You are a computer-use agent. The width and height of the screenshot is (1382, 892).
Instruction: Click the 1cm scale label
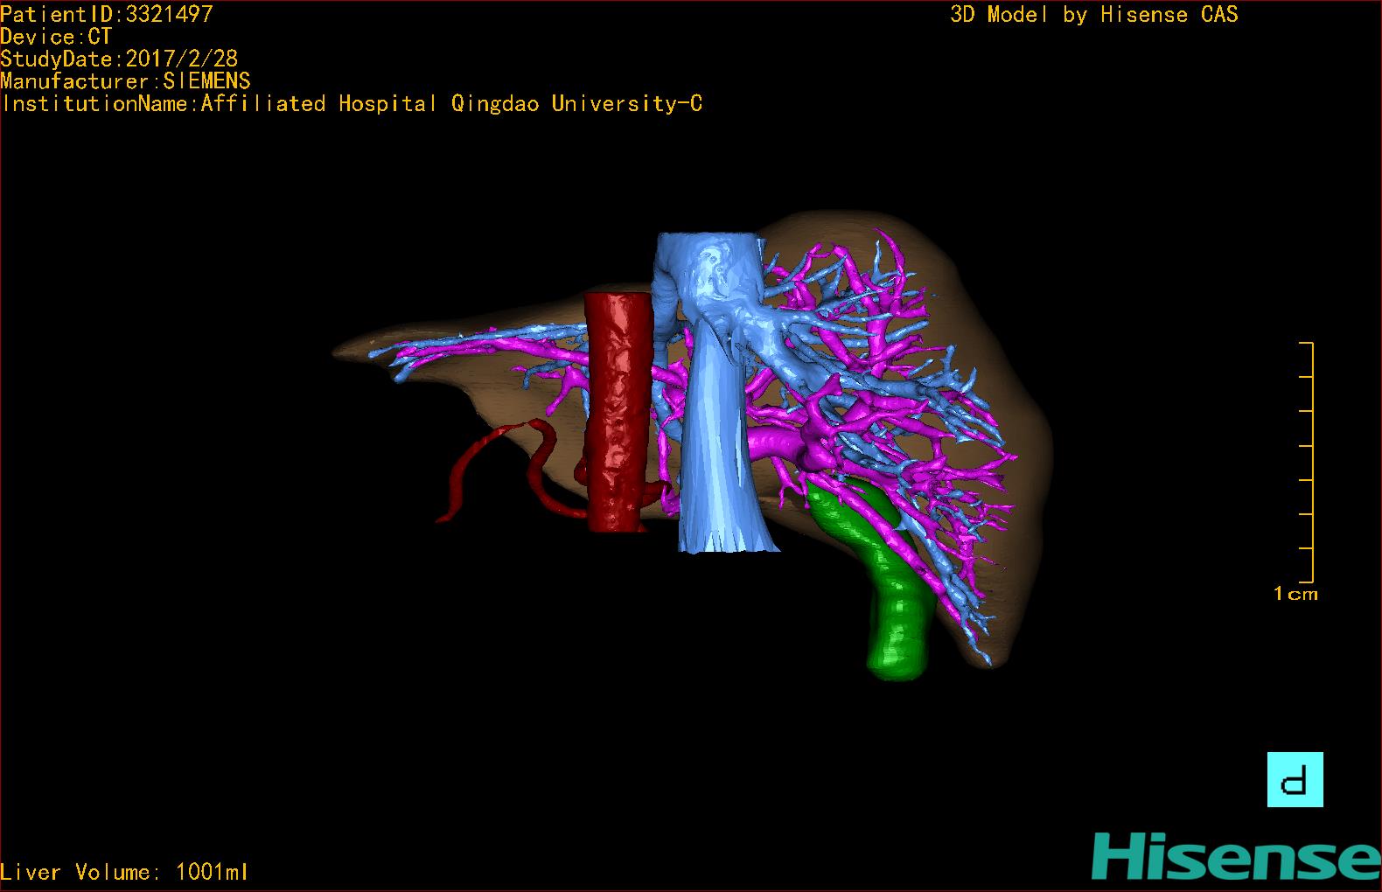point(1295,594)
